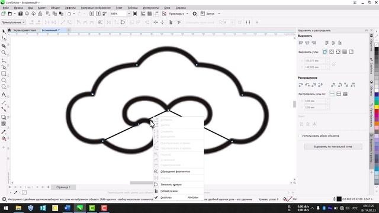Viewport: 379px width, 213px height.
Task: Toggle align to page edge option
Action: [x=332, y=51]
